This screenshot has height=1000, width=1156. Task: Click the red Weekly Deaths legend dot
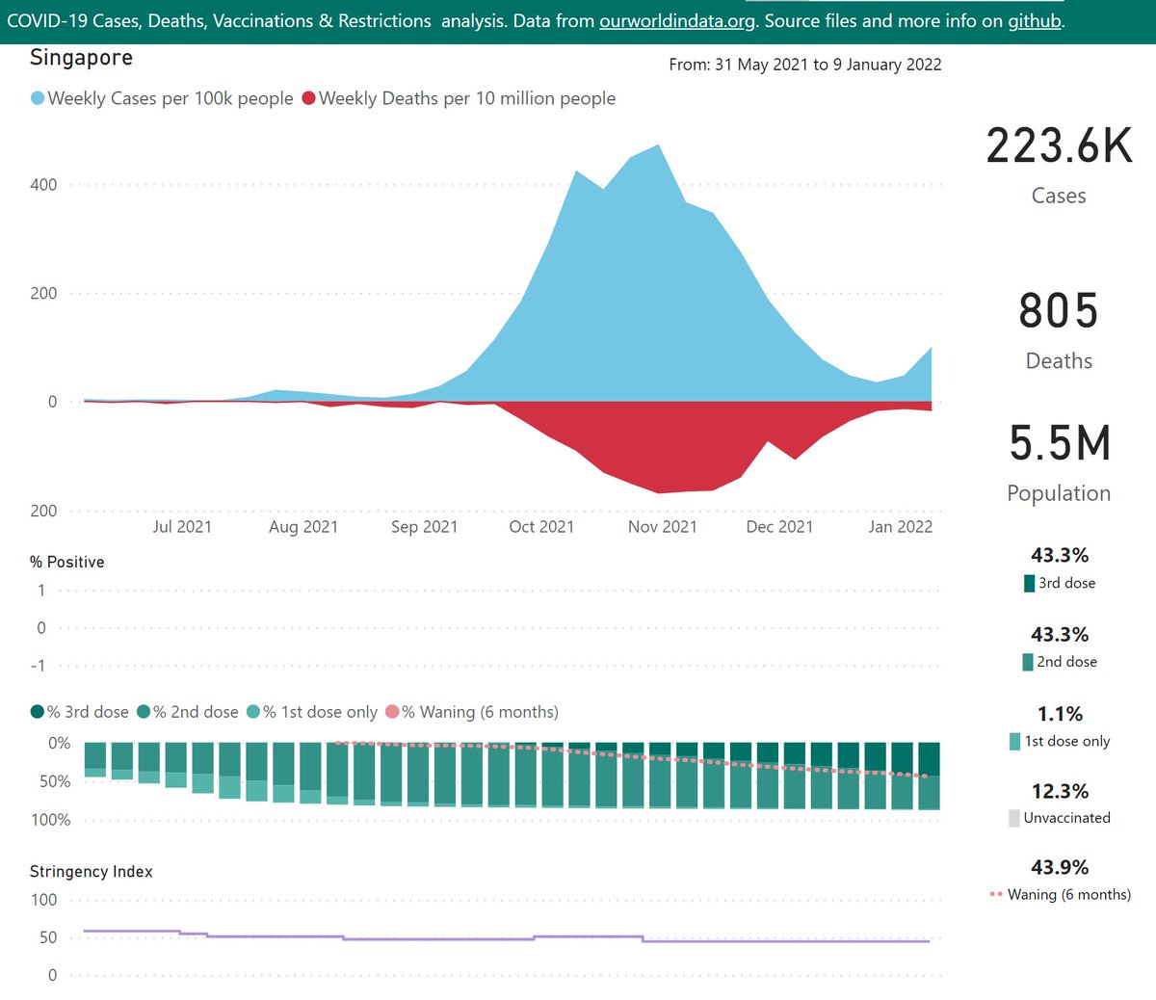309,98
